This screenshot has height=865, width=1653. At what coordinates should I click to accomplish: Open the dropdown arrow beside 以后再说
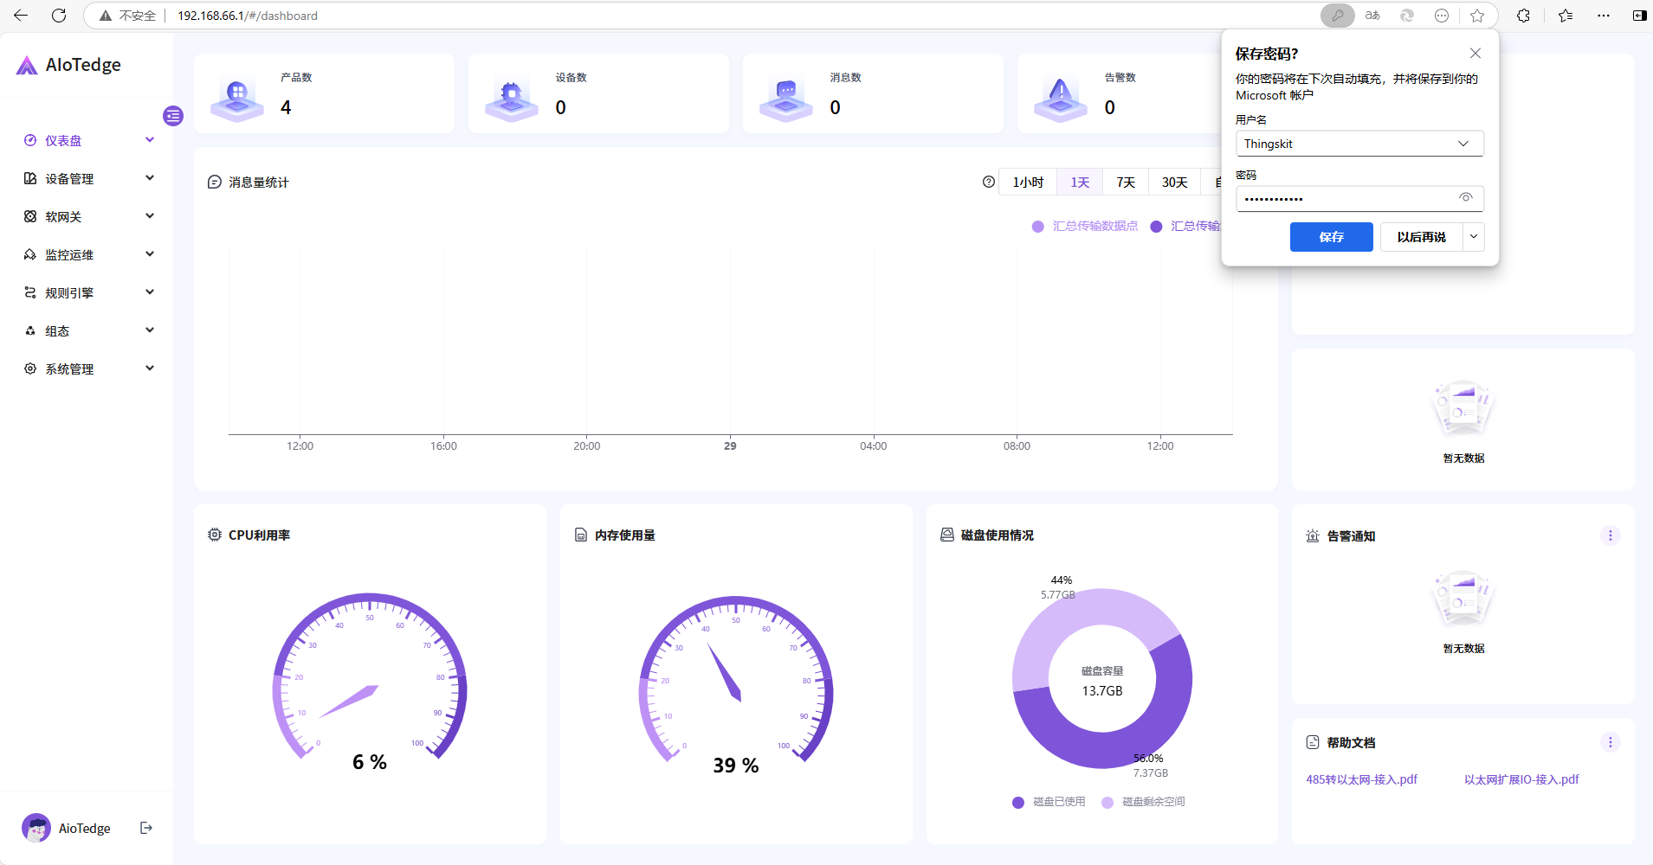point(1474,237)
